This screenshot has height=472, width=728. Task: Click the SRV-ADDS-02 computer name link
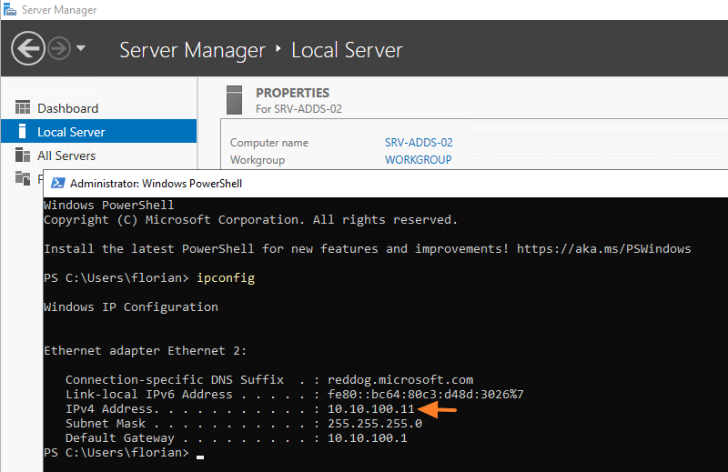pyautogui.click(x=419, y=143)
